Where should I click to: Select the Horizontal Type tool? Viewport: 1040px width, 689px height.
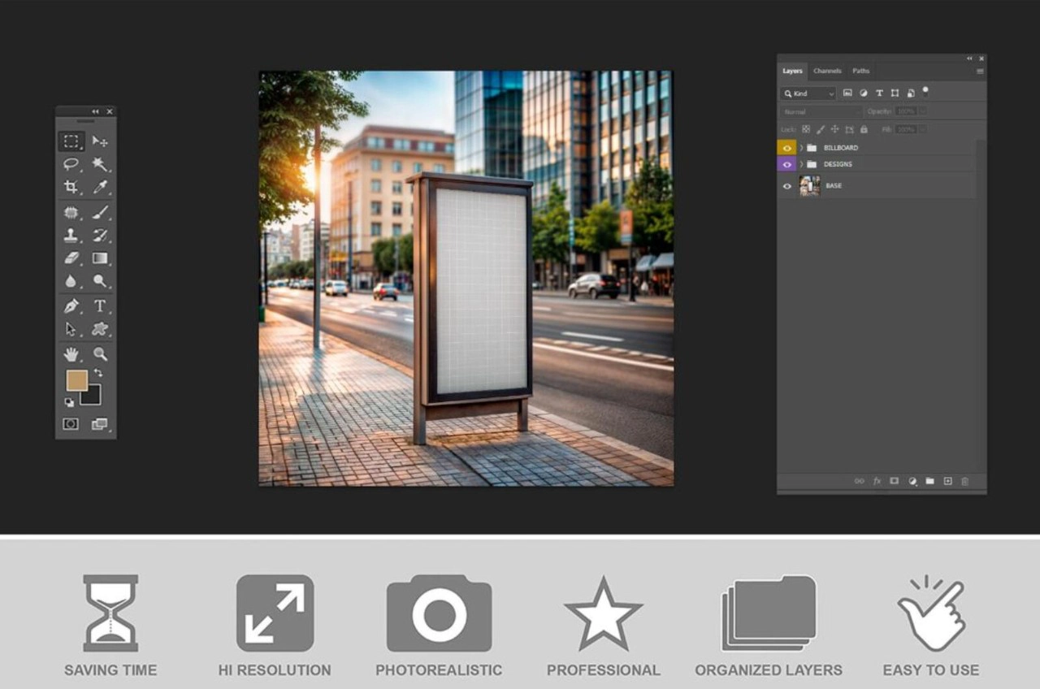click(100, 306)
